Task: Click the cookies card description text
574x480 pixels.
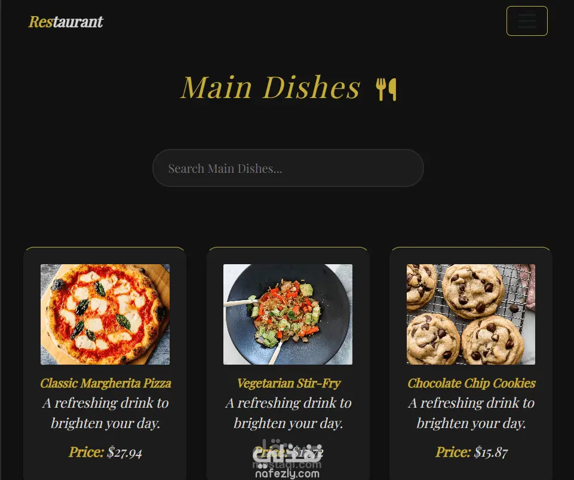Action: [471, 413]
